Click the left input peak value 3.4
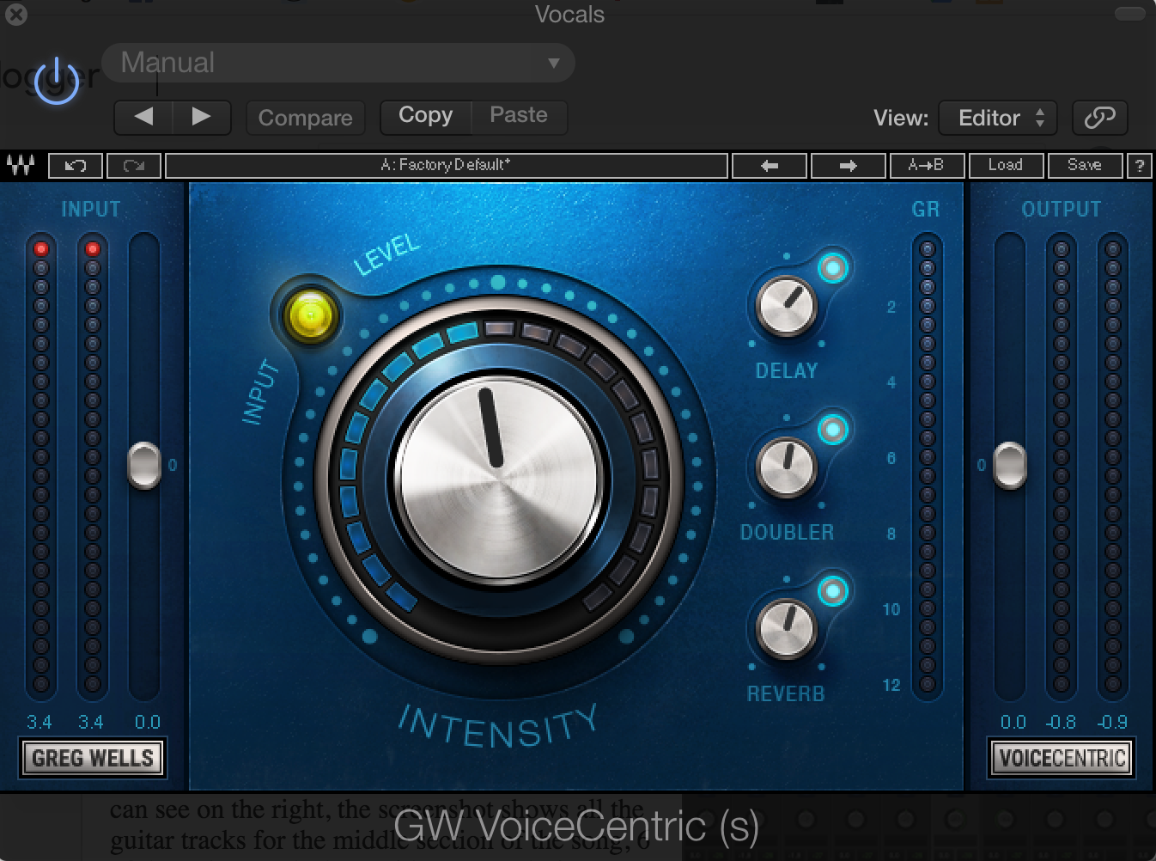 pos(39,722)
